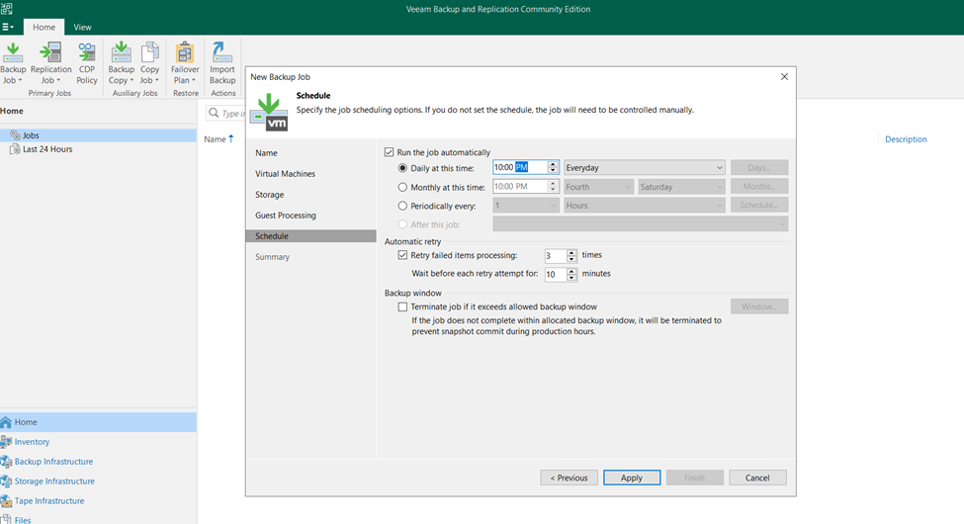
Task: Increase the retry times spinner value
Action: 571,251
